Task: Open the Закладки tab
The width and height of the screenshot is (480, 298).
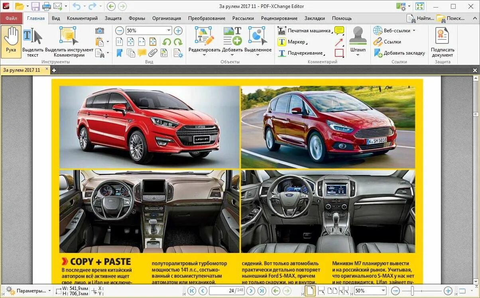Action: tap(315, 18)
